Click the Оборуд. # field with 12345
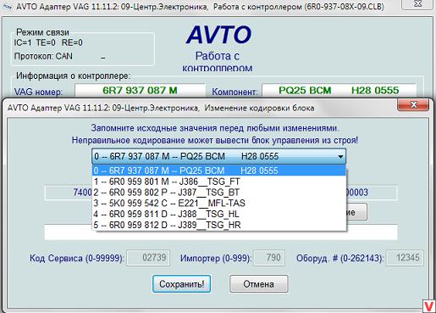Viewport: 436px width, 313px height. [x=405, y=258]
